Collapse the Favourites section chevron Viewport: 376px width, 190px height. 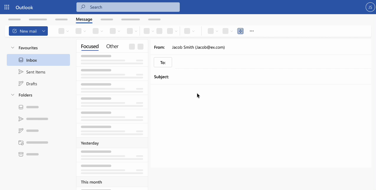coord(13,47)
